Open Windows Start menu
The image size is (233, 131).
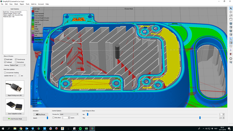pos(3,128)
